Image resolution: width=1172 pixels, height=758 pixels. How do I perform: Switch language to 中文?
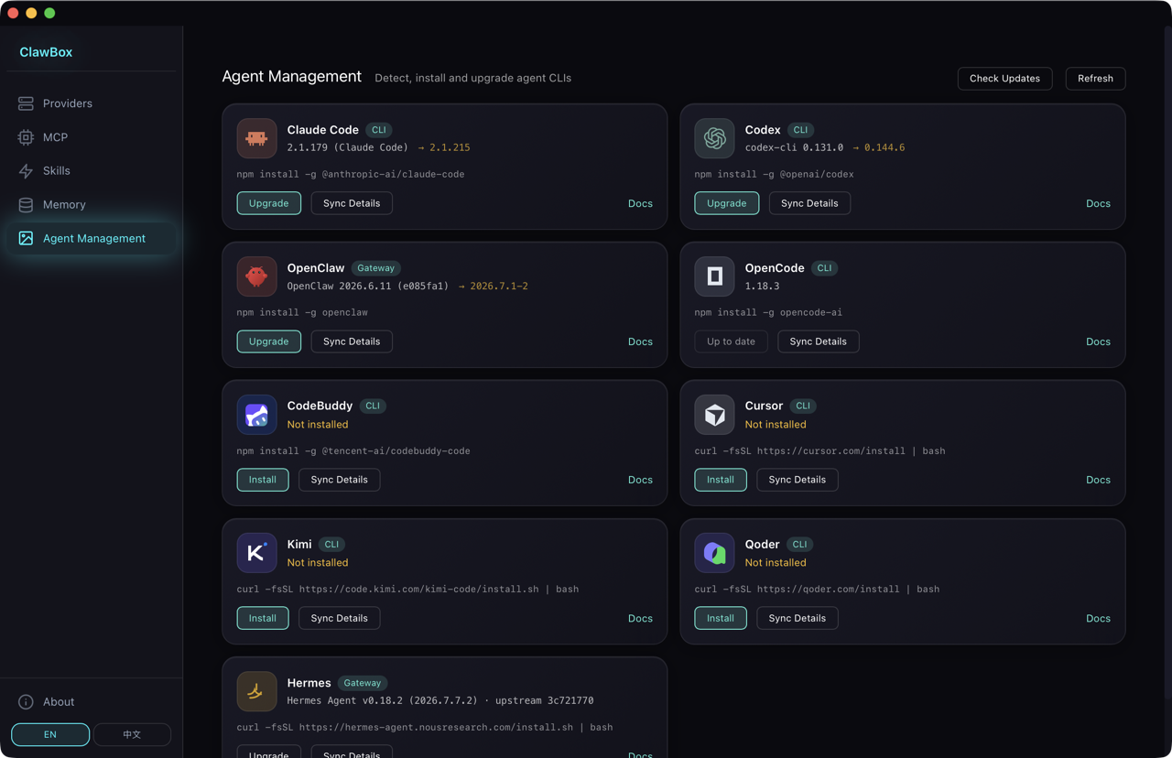132,734
